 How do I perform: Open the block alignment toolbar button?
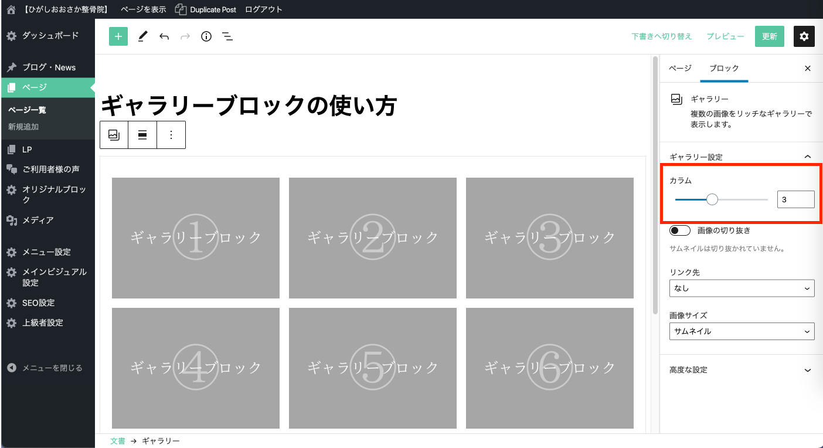pos(142,135)
